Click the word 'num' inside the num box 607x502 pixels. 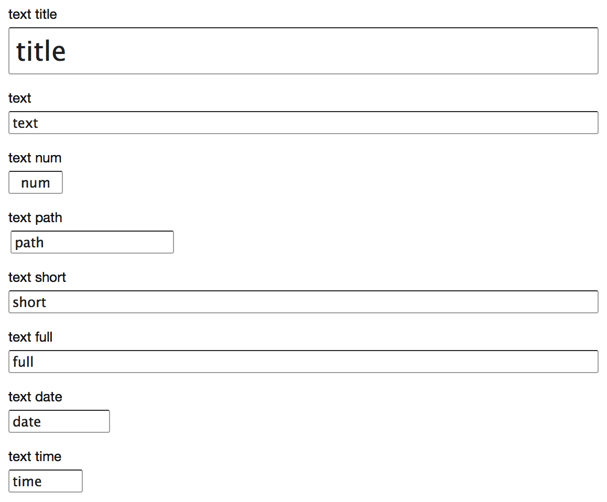36,183
